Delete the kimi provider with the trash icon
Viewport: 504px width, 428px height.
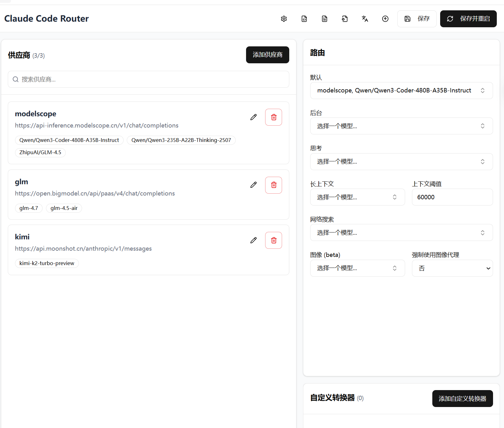(274, 240)
